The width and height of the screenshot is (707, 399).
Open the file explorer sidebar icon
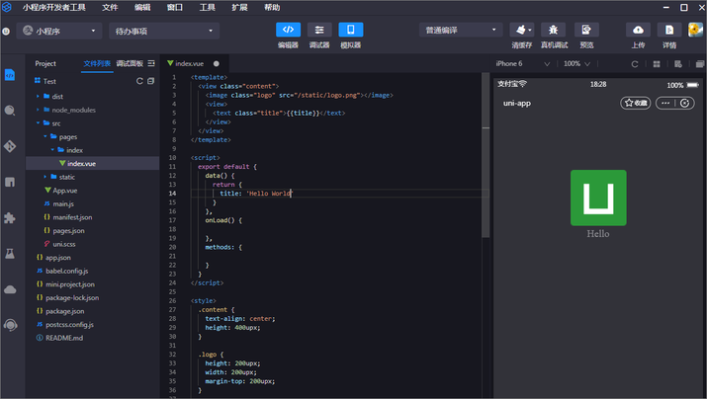pyautogui.click(x=10, y=75)
